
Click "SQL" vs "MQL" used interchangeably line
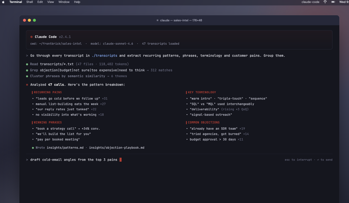point(220,104)
